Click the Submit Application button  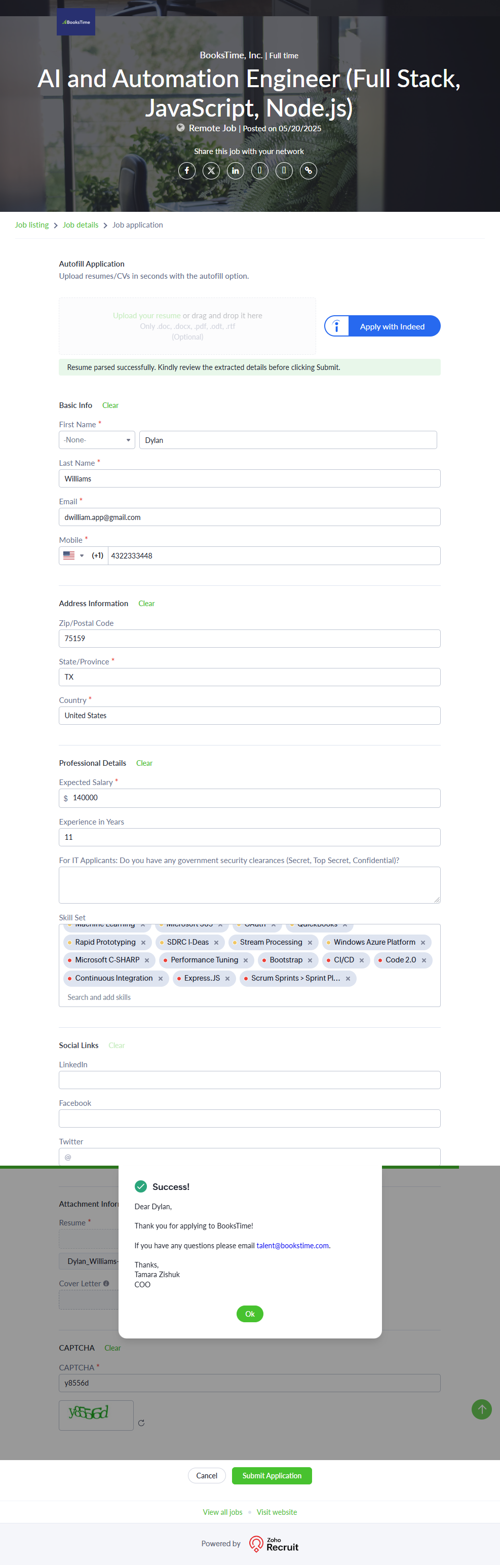(272, 1476)
